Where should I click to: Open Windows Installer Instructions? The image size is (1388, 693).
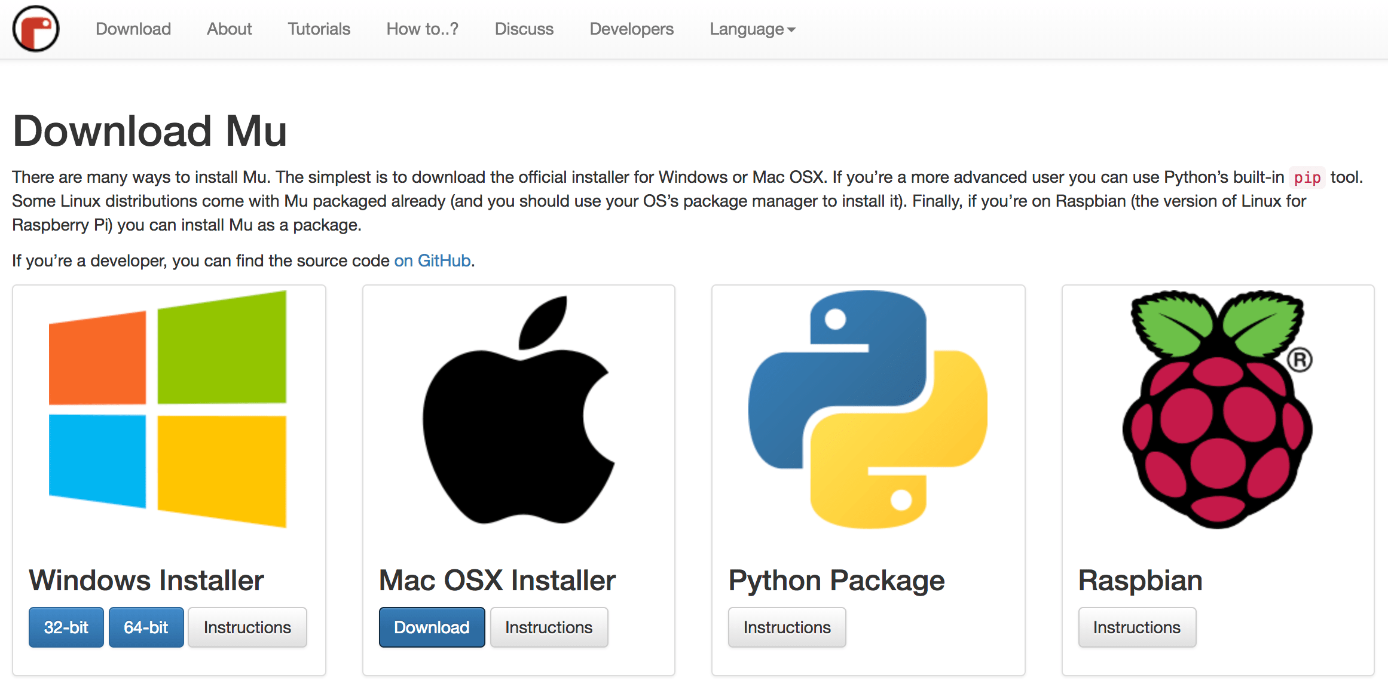click(x=247, y=627)
